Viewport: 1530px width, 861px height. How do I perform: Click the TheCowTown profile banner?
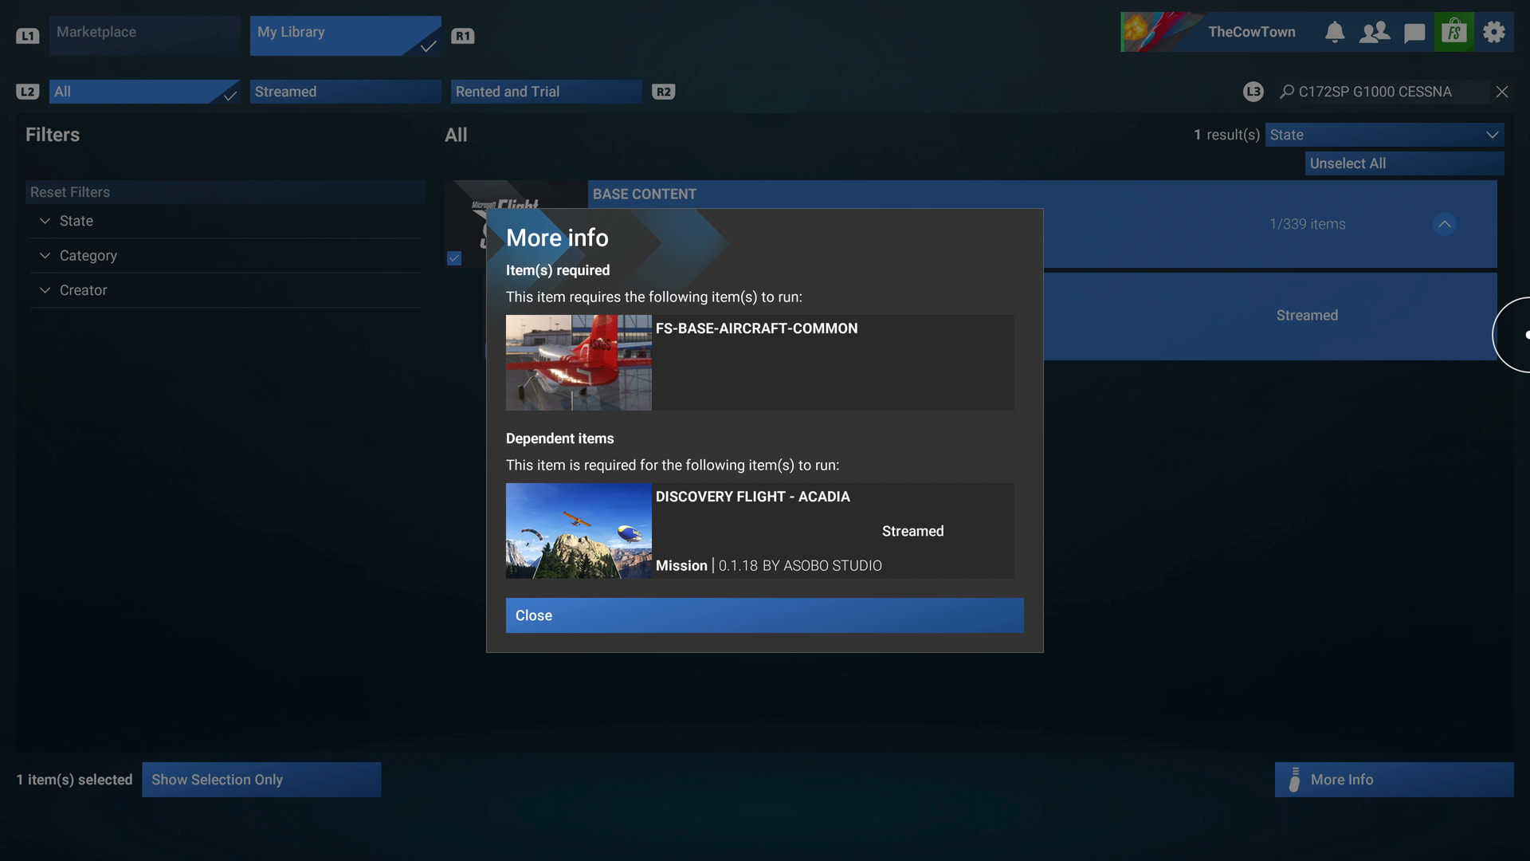[x=1218, y=32]
